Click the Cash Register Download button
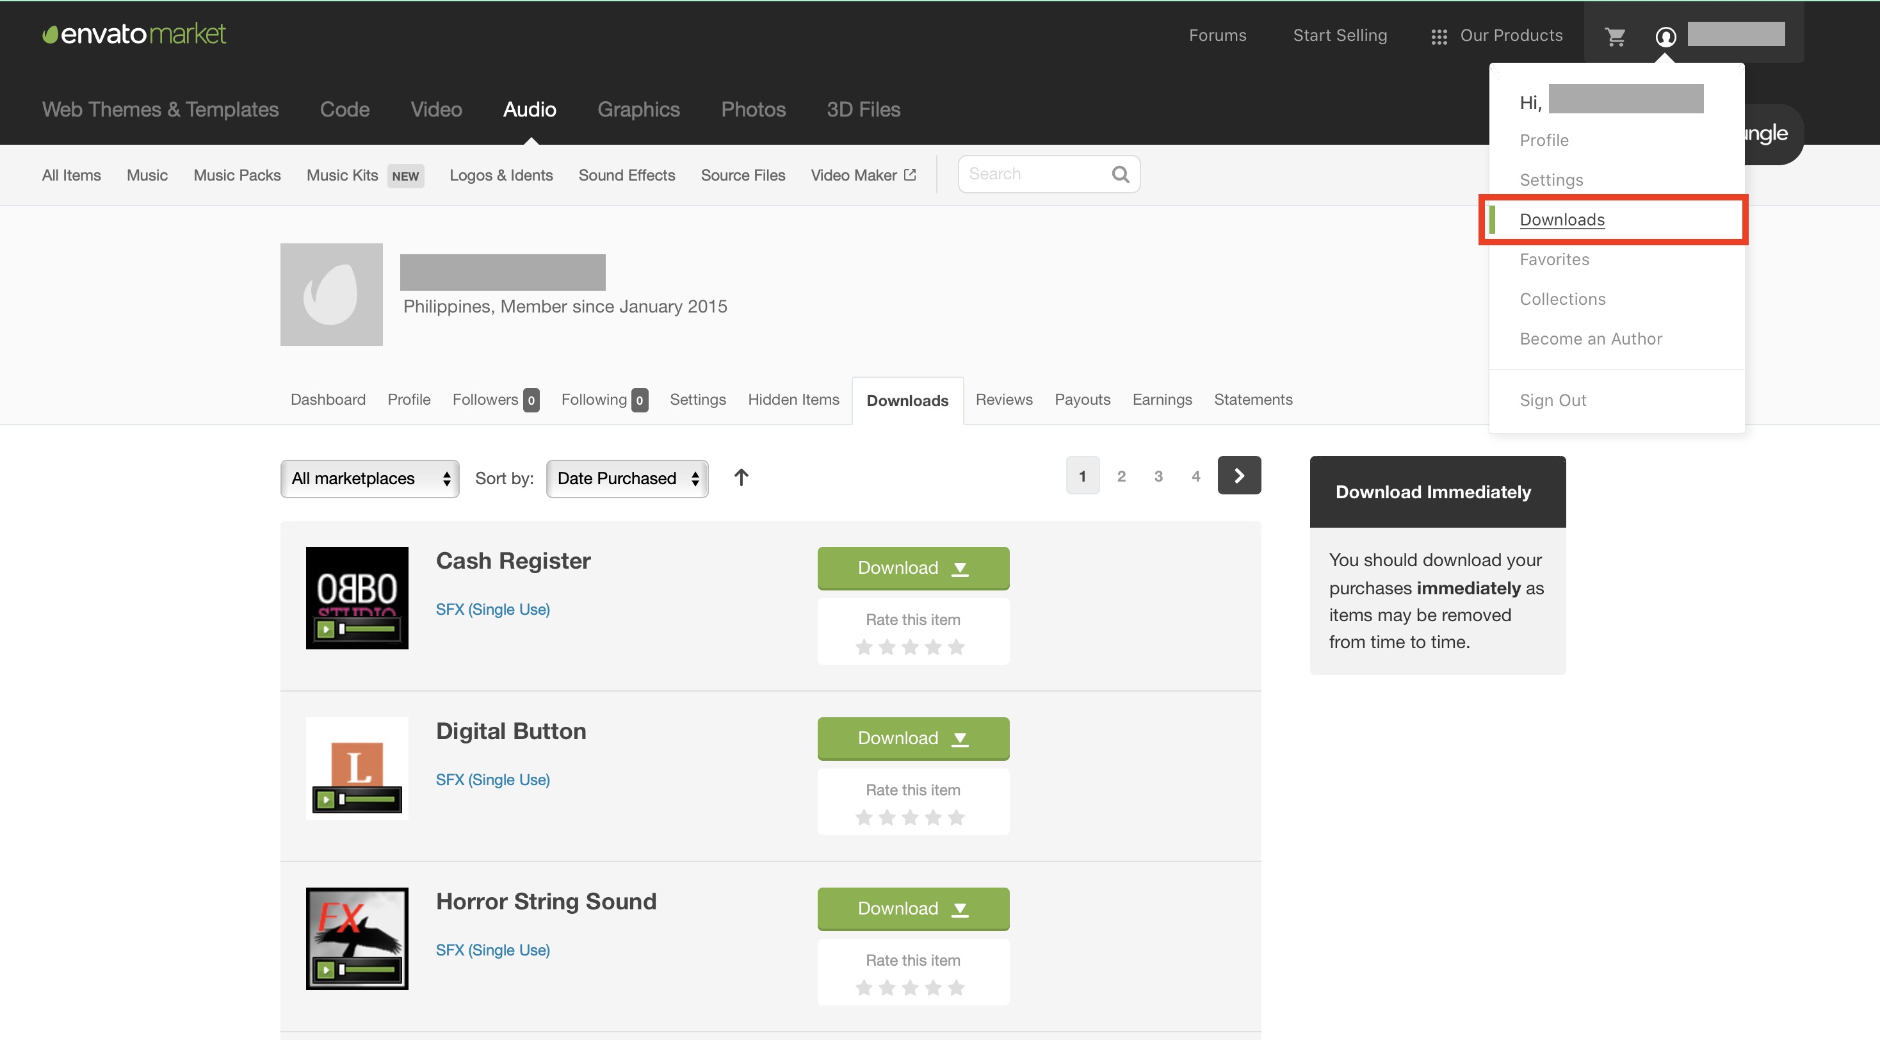The width and height of the screenshot is (1880, 1040). coord(912,568)
